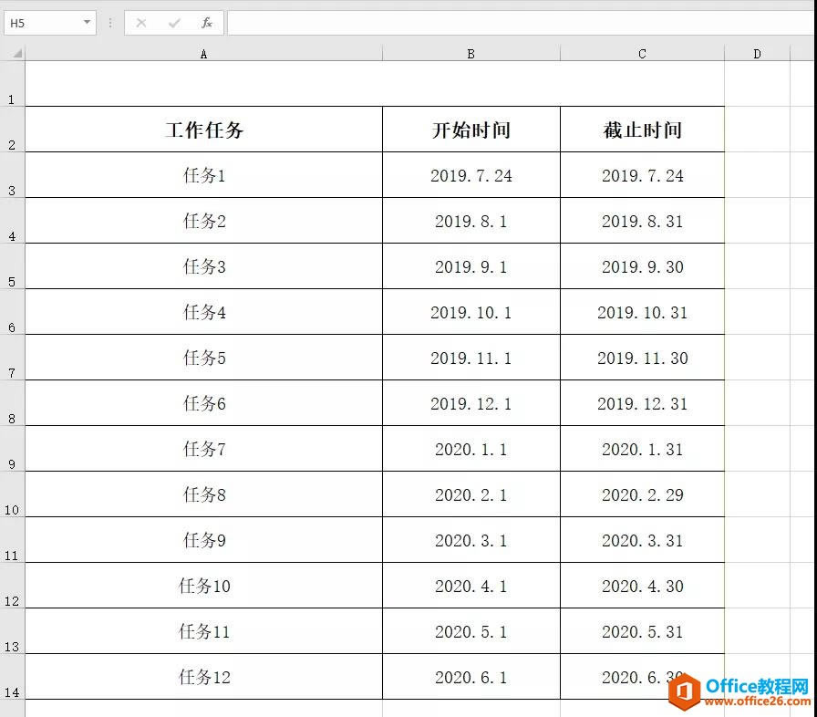Click the confirm checkmark icon in formula bar

(174, 23)
